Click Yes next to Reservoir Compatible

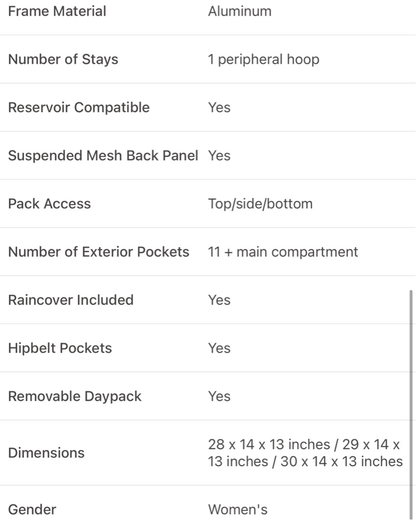click(x=219, y=108)
